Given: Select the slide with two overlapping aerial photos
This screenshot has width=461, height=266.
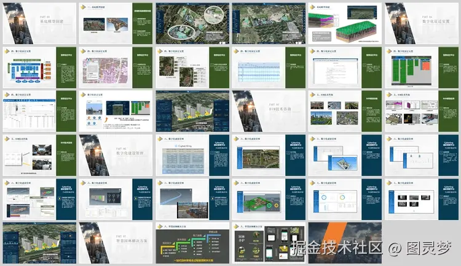Looking at the screenshot, I should pyautogui.click(x=192, y=67).
